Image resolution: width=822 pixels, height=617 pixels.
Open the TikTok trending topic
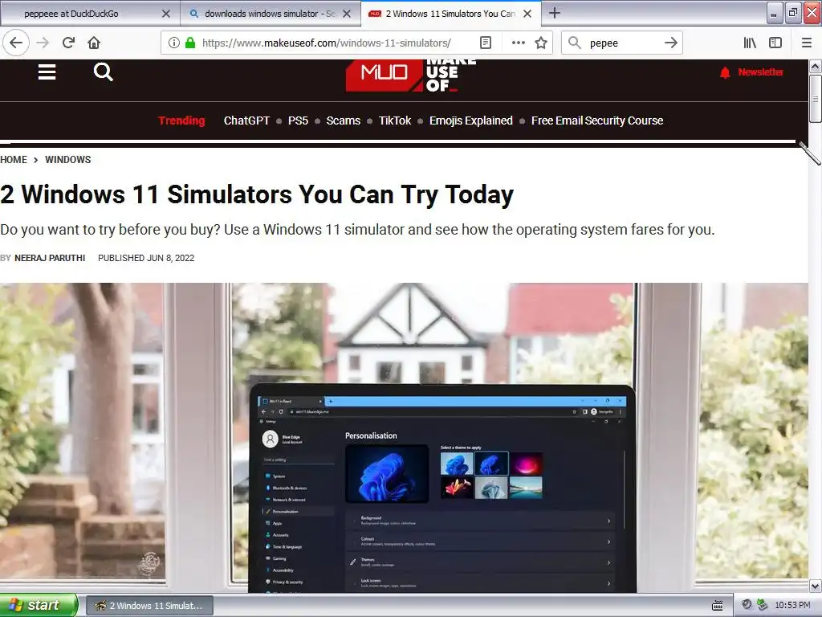click(395, 121)
